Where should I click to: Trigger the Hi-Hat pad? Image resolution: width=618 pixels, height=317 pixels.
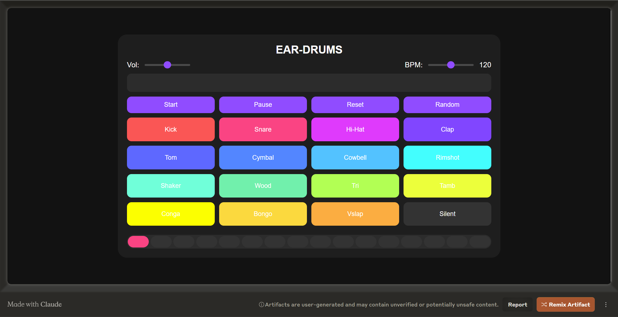[355, 129]
